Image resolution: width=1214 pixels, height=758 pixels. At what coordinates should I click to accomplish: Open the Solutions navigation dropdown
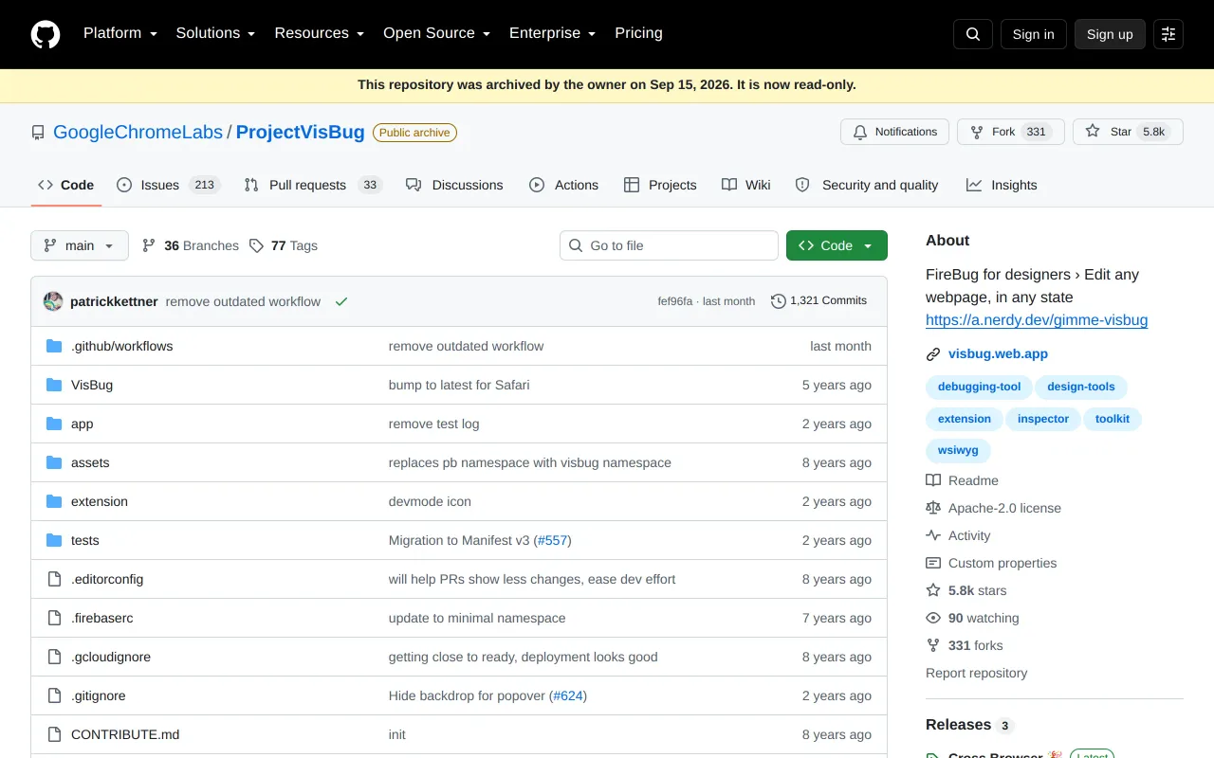point(215,33)
